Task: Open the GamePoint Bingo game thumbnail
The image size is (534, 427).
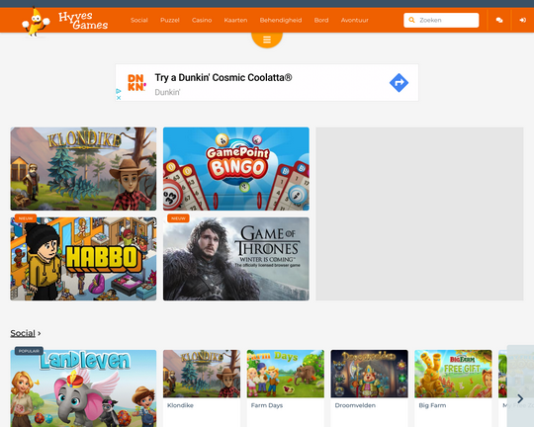Action: point(236,169)
